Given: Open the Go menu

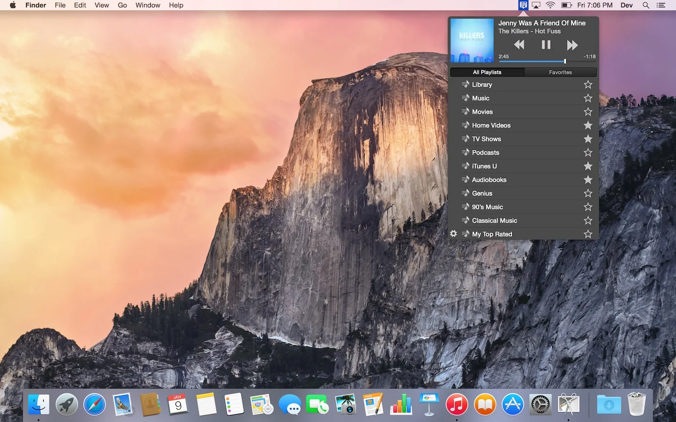Looking at the screenshot, I should click(123, 5).
